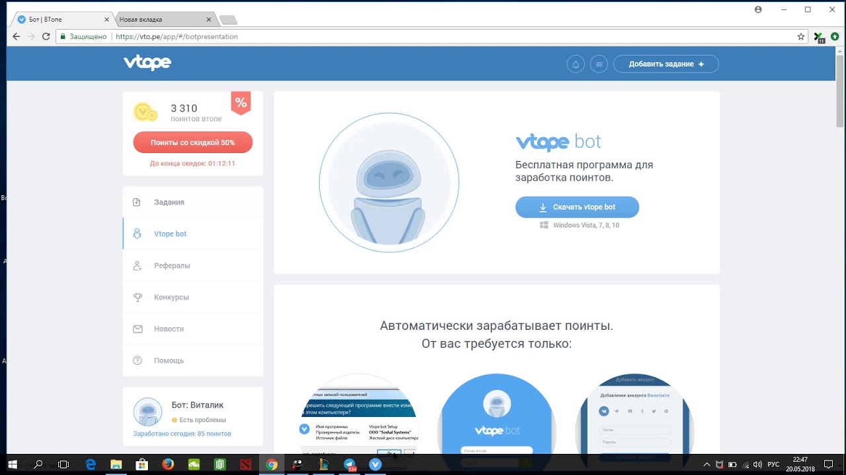Click the 'Скачать vtope bot' download button
This screenshot has width=846, height=475.
(x=577, y=207)
